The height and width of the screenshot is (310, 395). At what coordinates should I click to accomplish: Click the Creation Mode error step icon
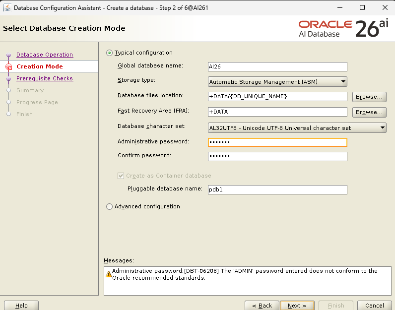pyautogui.click(x=8, y=66)
